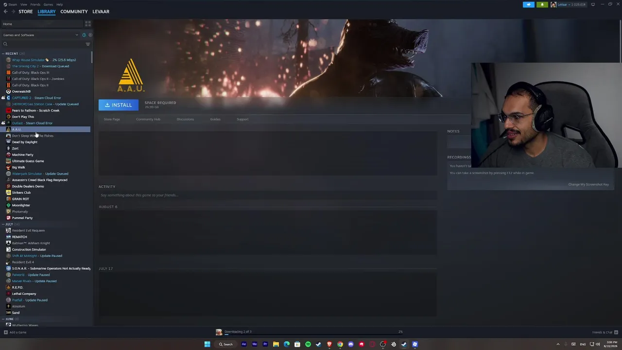622x350 pixels.
Task: Open the Community Hub tab for A.A.U.
Action: click(148, 119)
